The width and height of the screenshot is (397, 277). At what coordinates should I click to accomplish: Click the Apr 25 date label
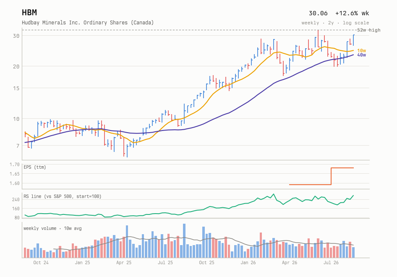pos(124,263)
